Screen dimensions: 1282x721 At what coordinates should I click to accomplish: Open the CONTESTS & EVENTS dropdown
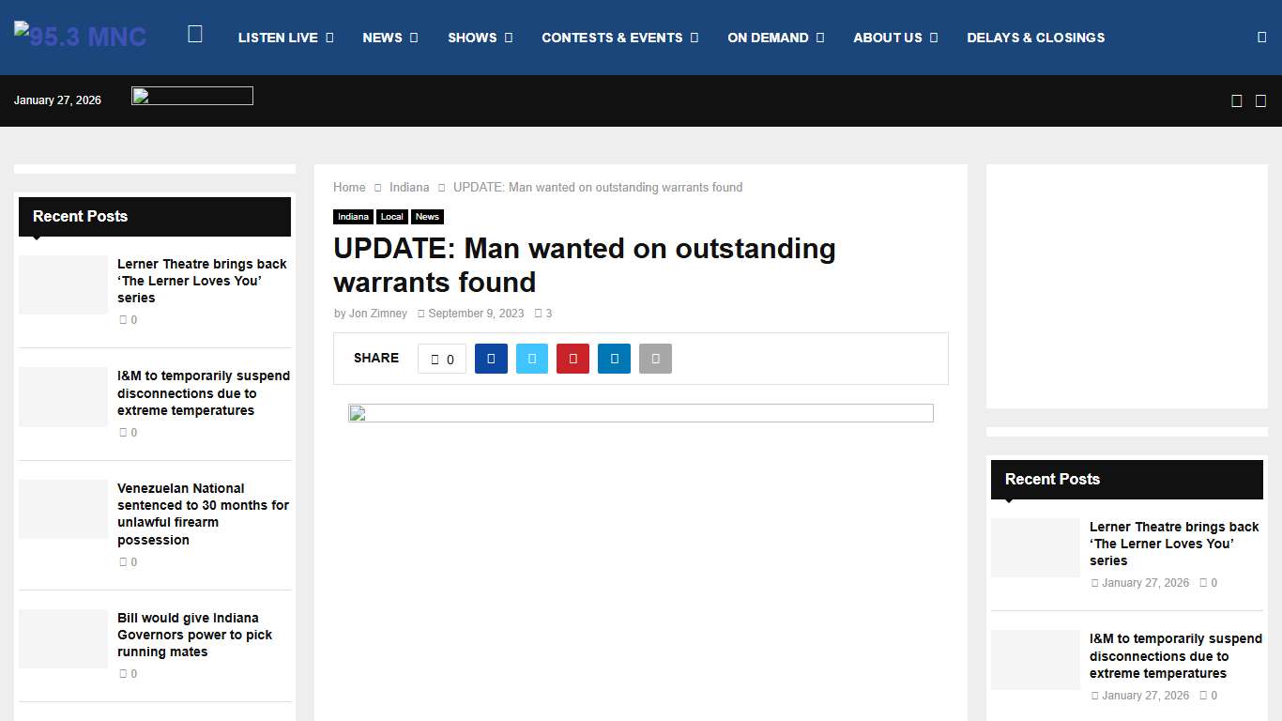pos(612,38)
